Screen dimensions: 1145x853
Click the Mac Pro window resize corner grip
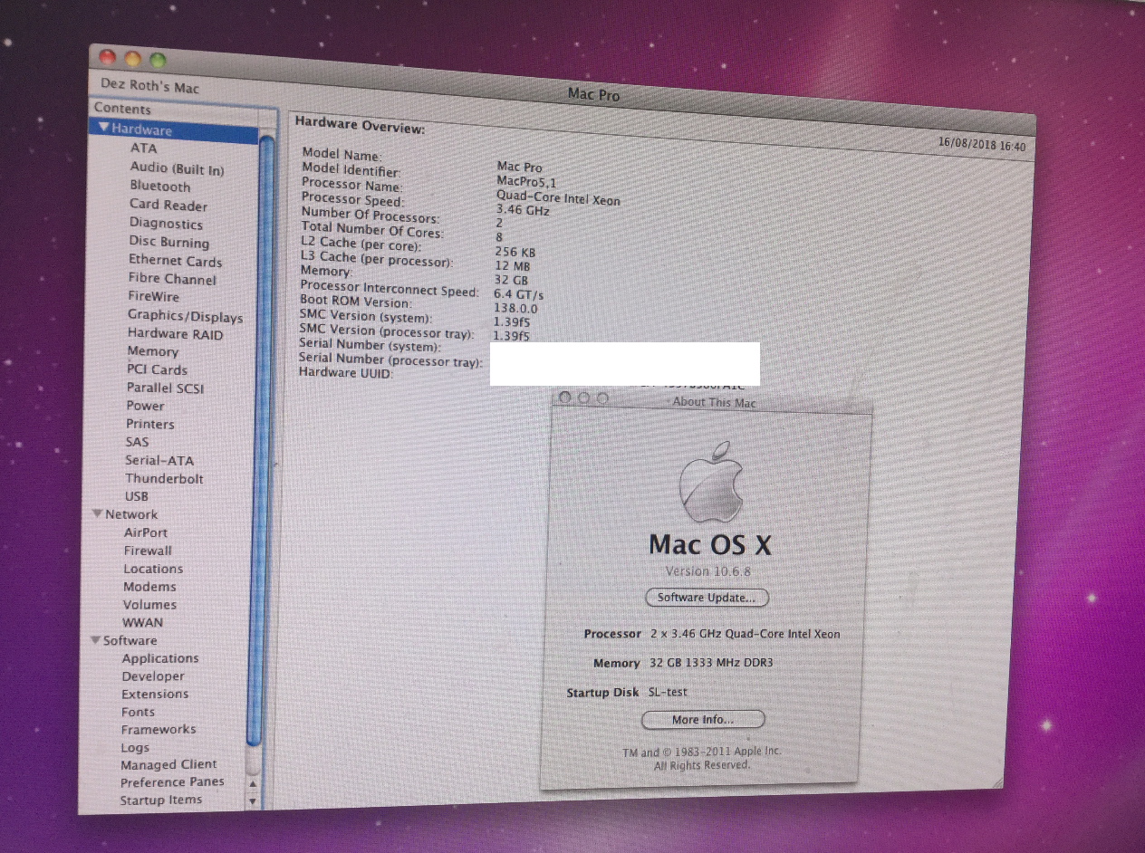tap(997, 781)
